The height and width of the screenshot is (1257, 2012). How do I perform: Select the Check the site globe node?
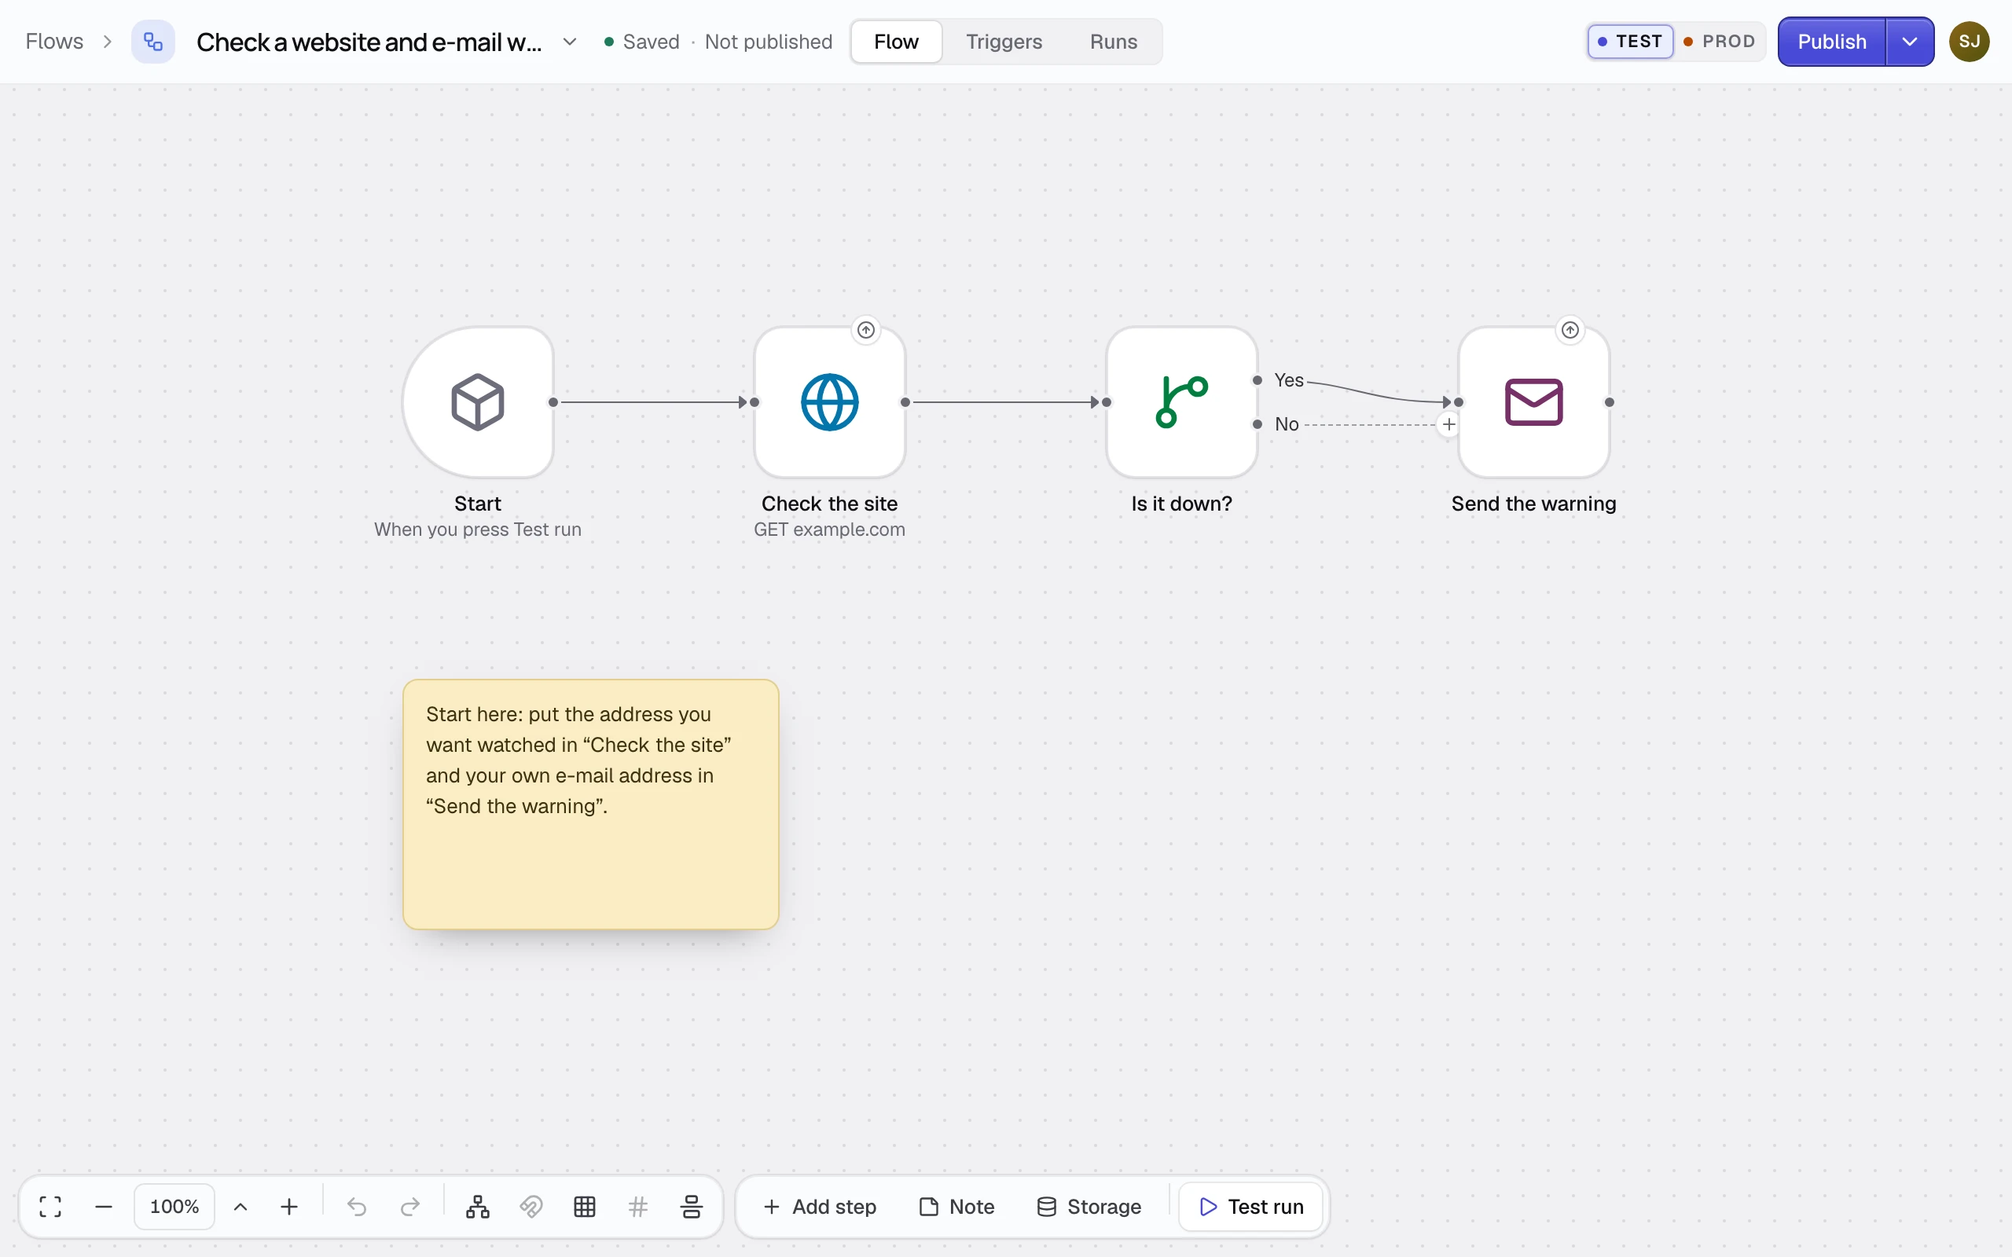(830, 402)
